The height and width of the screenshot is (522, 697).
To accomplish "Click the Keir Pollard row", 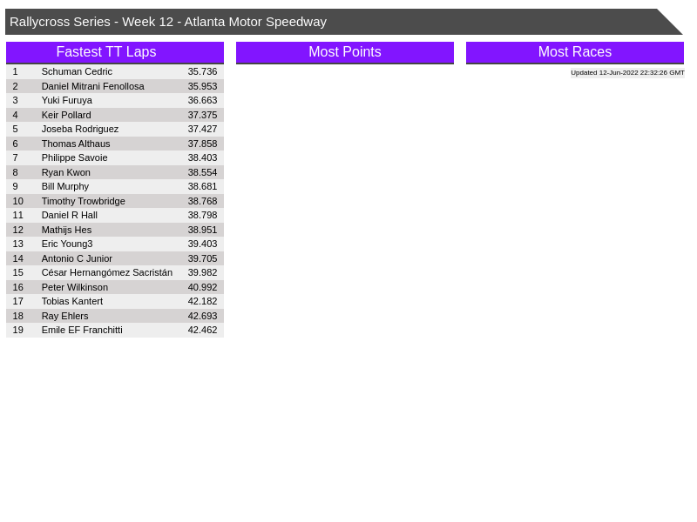I will (x=66, y=115).
